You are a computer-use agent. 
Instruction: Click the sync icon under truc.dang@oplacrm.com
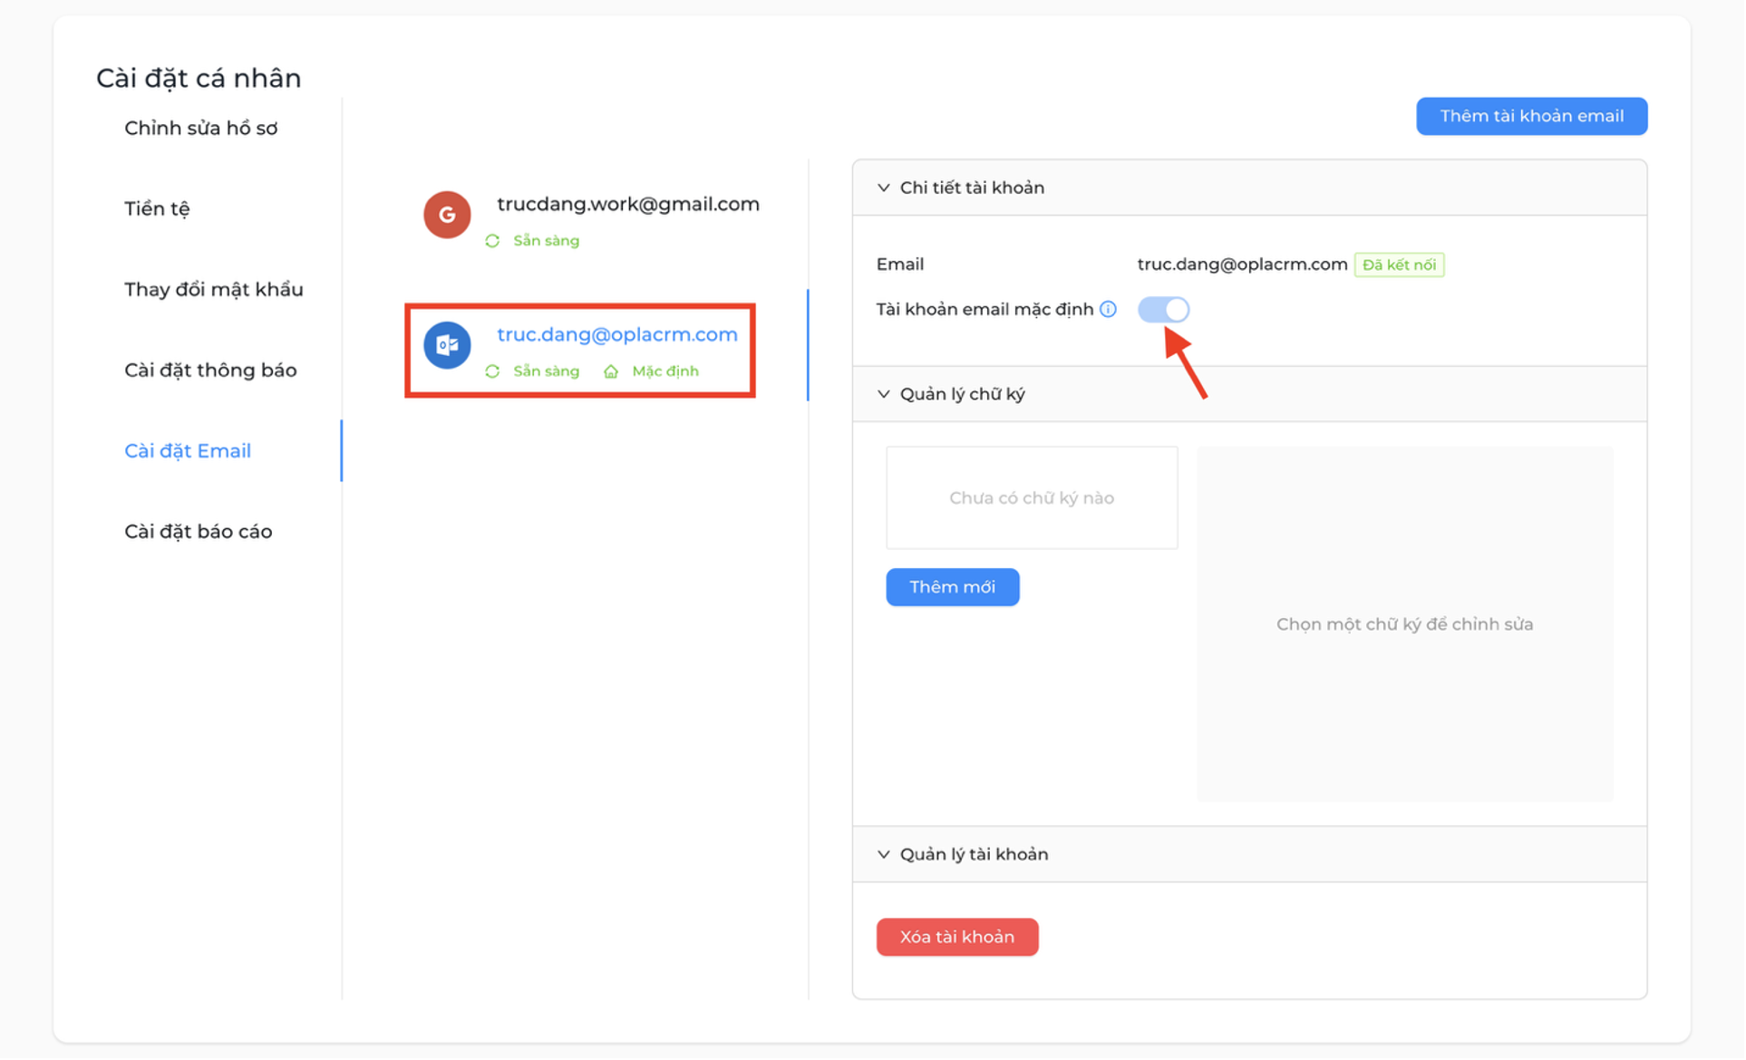click(x=492, y=371)
